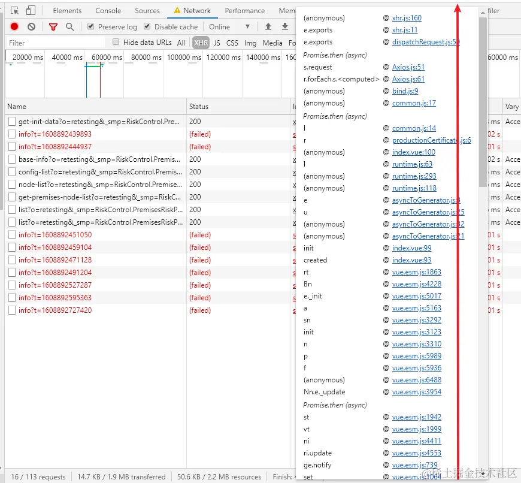Export HAR with the download arrow icon

(x=285, y=26)
